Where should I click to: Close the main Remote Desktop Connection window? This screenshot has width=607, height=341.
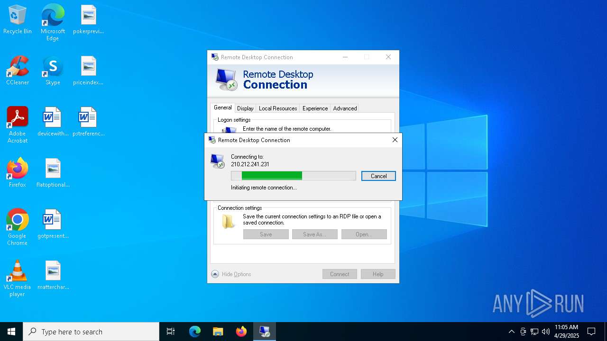[388, 57]
